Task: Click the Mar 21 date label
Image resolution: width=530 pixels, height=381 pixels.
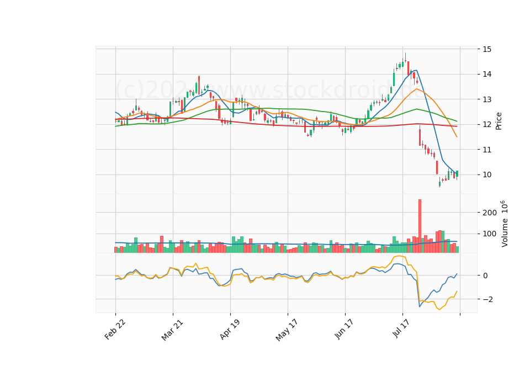Action: click(x=172, y=330)
